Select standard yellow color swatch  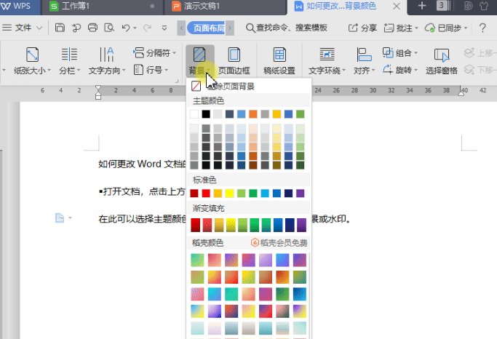[x=229, y=194]
